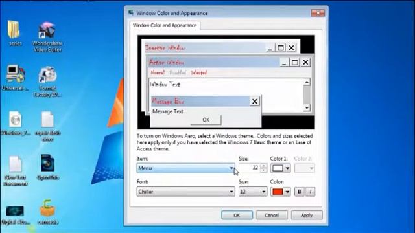This screenshot has height=233, width=415.
Task: Open the font Color dropdown arrow
Action: [287, 192]
